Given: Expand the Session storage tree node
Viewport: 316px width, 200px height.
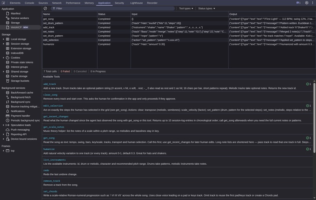Looking at the screenshot, I should tap(4, 44).
